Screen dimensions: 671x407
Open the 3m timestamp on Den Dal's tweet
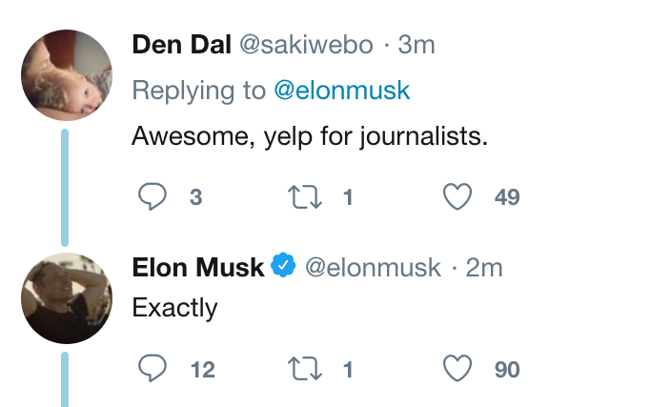(416, 46)
